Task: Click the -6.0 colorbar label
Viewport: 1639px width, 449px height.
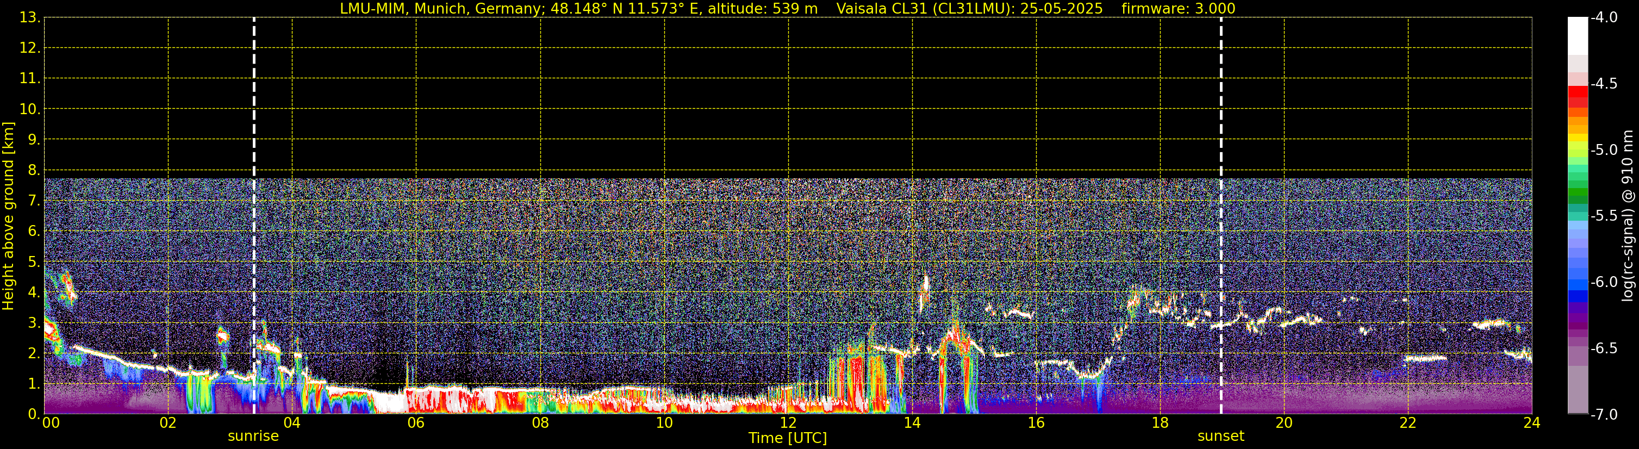Action: [1603, 282]
